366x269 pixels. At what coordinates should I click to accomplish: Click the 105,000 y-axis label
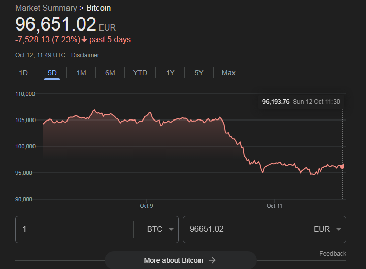(x=25, y=120)
